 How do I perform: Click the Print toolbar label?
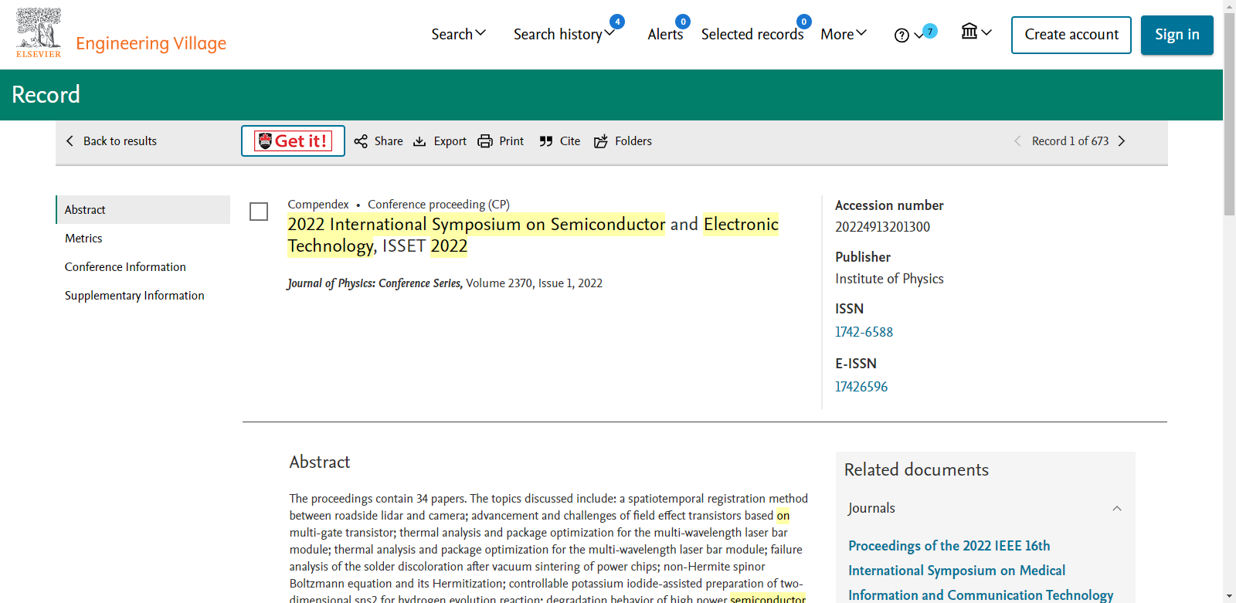point(511,141)
